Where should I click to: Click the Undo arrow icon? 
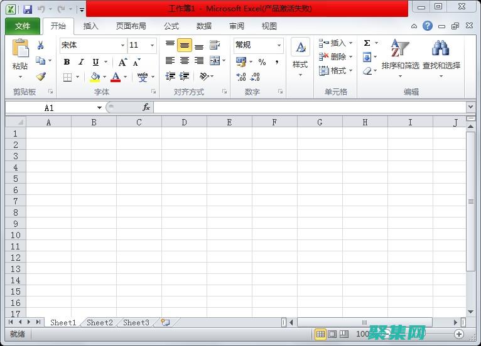41,9
